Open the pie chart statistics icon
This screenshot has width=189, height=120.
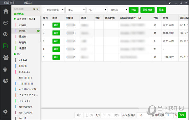point(6,81)
